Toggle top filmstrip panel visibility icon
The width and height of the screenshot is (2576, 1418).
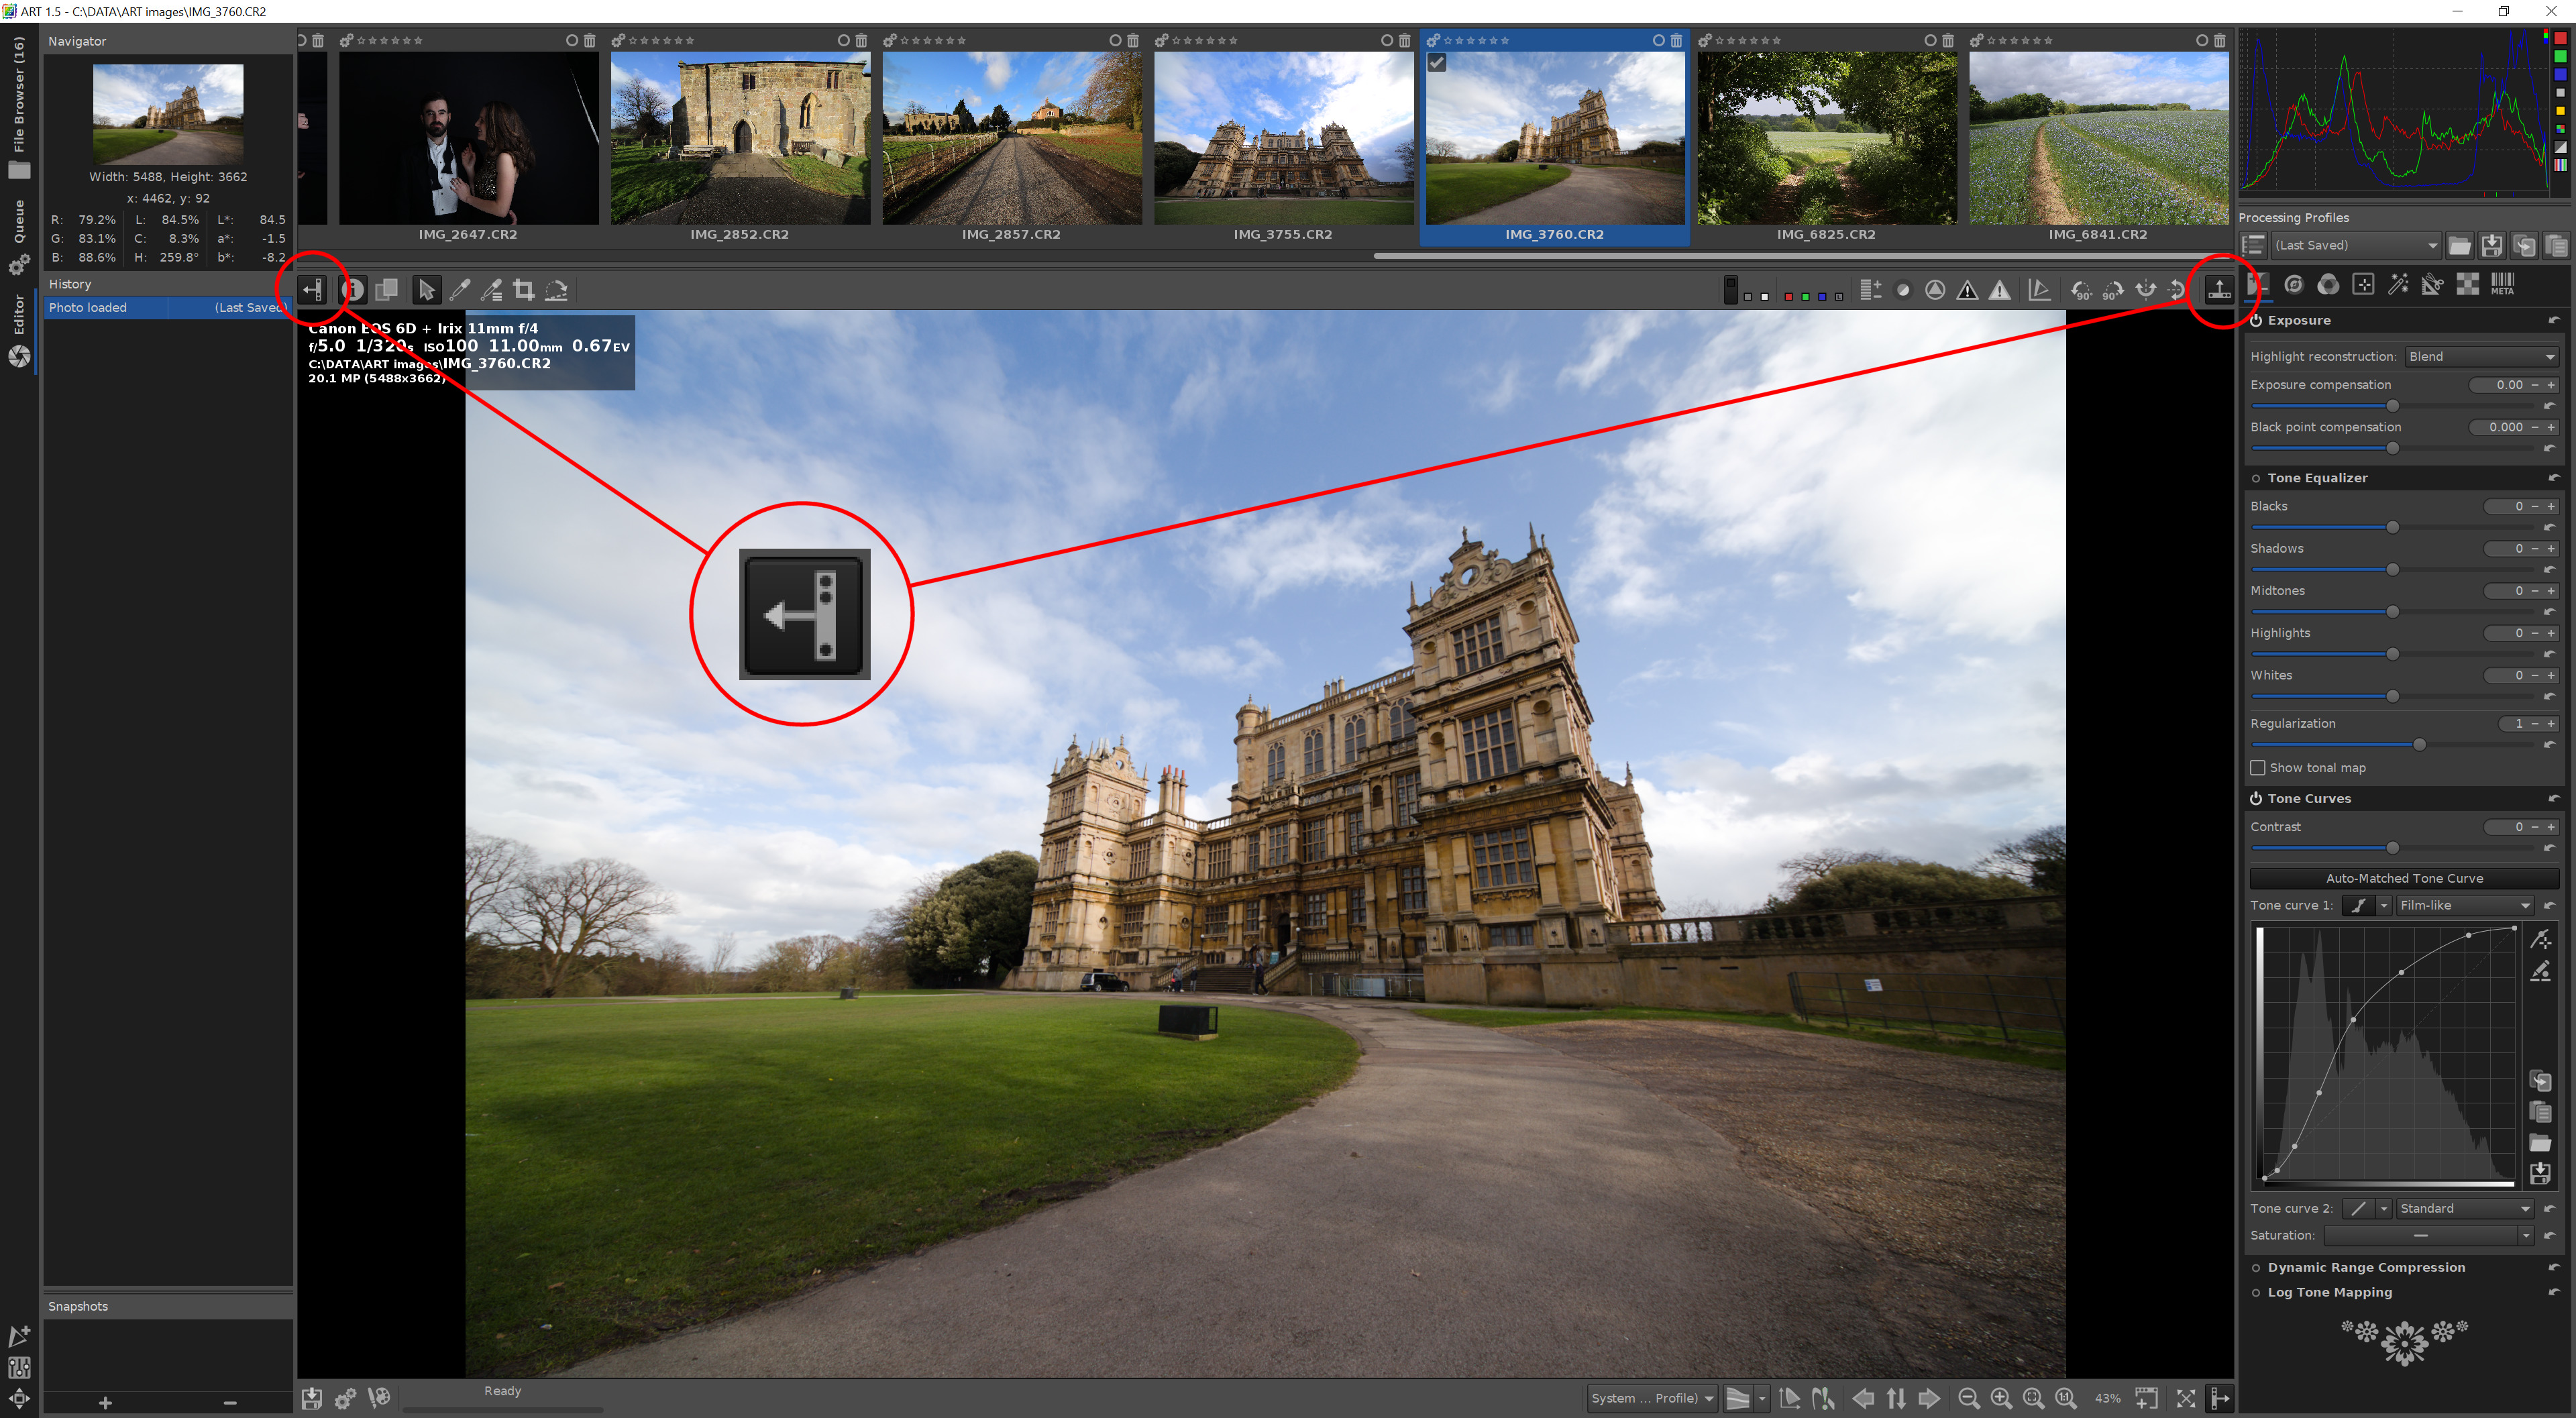pyautogui.click(x=2219, y=290)
